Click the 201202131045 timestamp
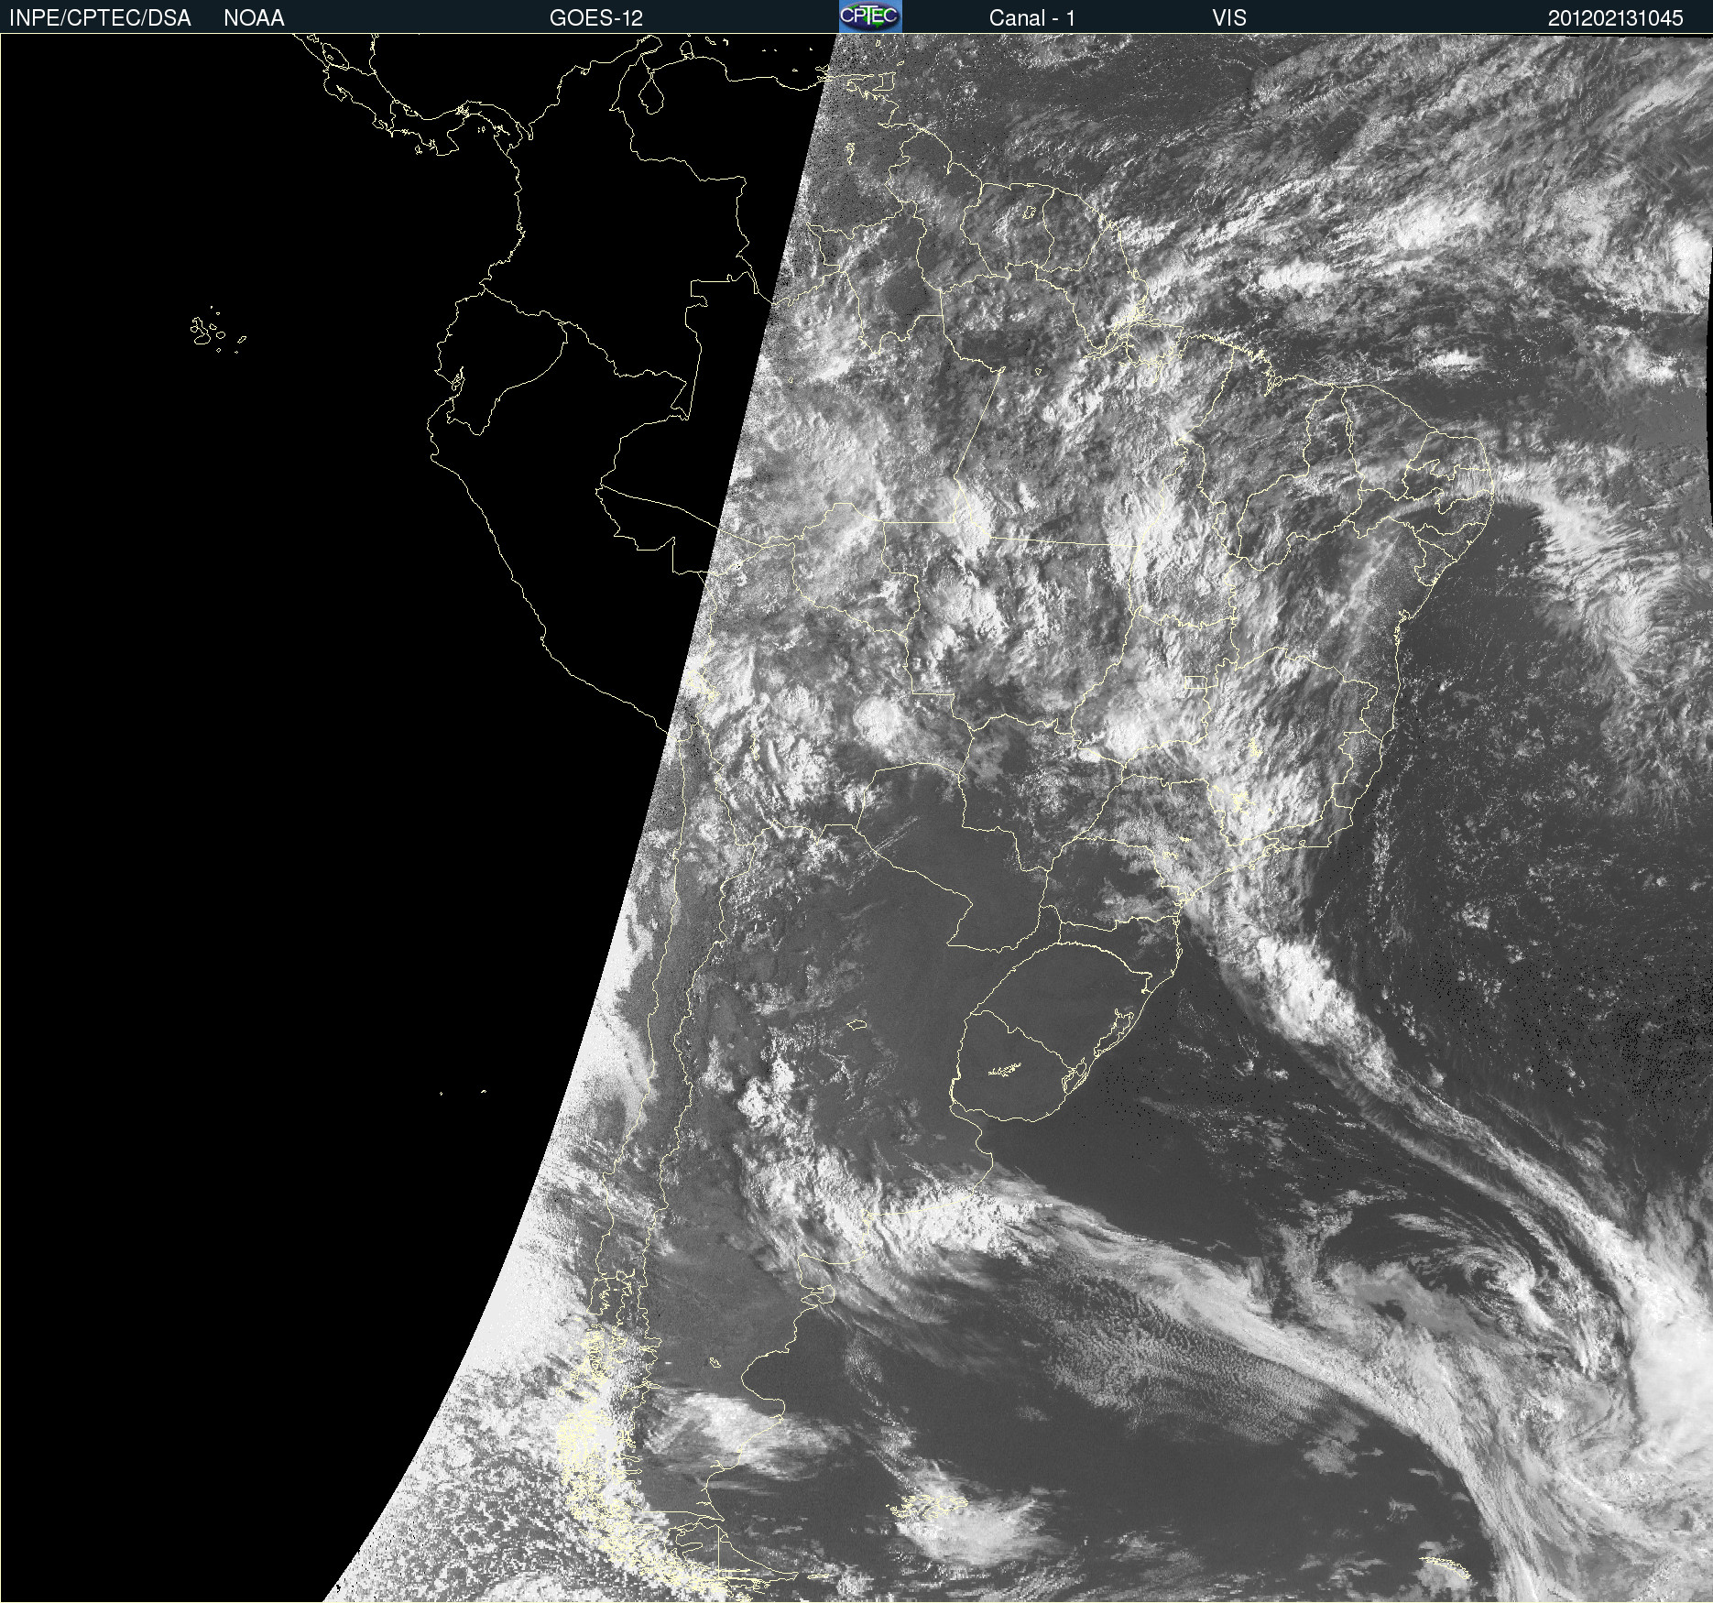 click(x=1616, y=18)
